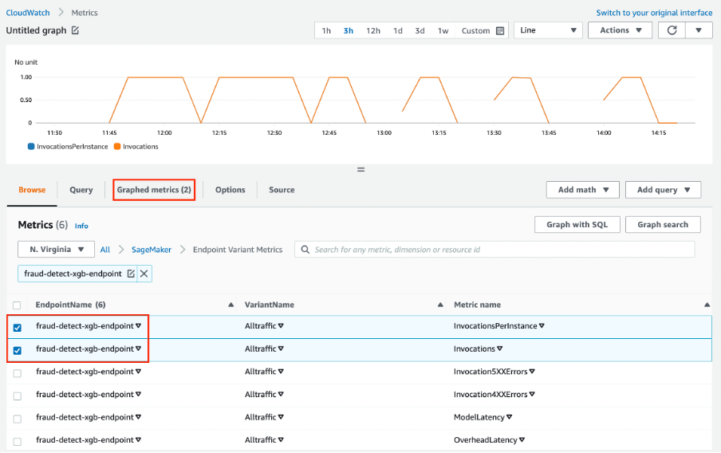The height and width of the screenshot is (453, 721).
Task: Go to the All namespaces breadcrumb
Action: (x=104, y=250)
